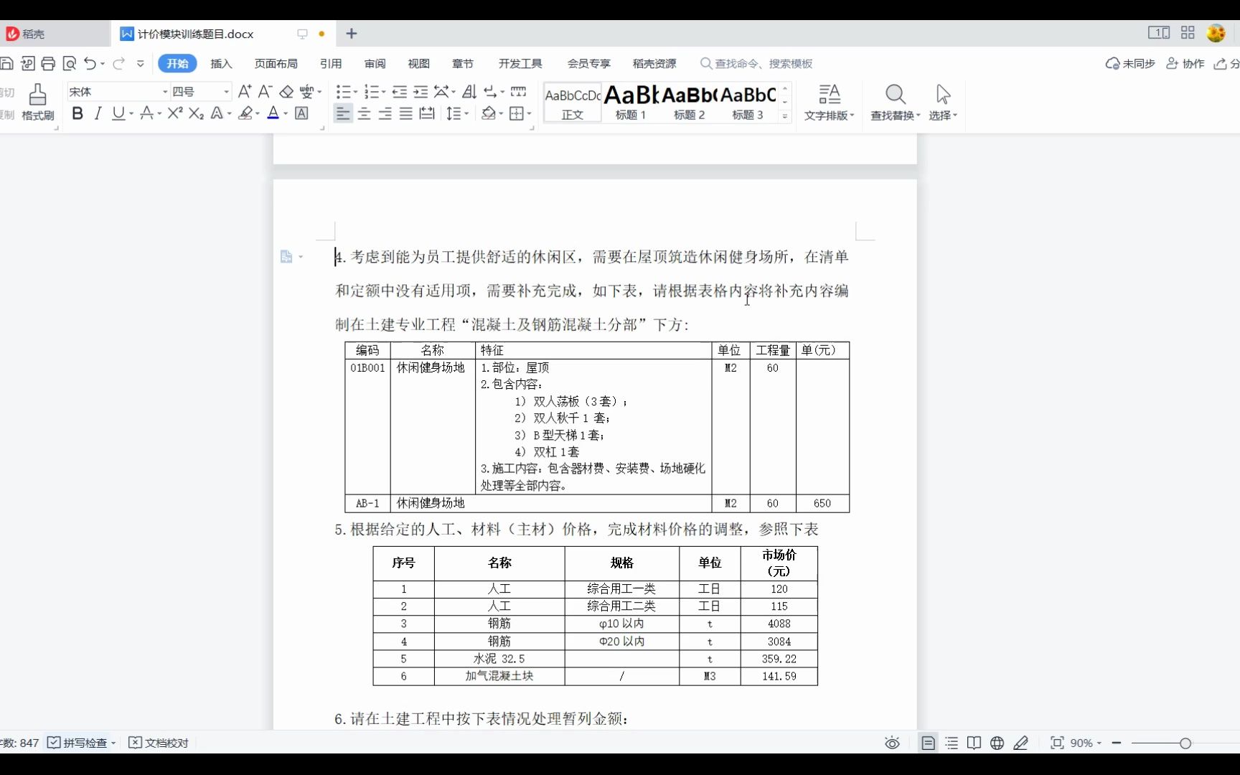
Task: Apply bold formatting to text
Action: 77,113
